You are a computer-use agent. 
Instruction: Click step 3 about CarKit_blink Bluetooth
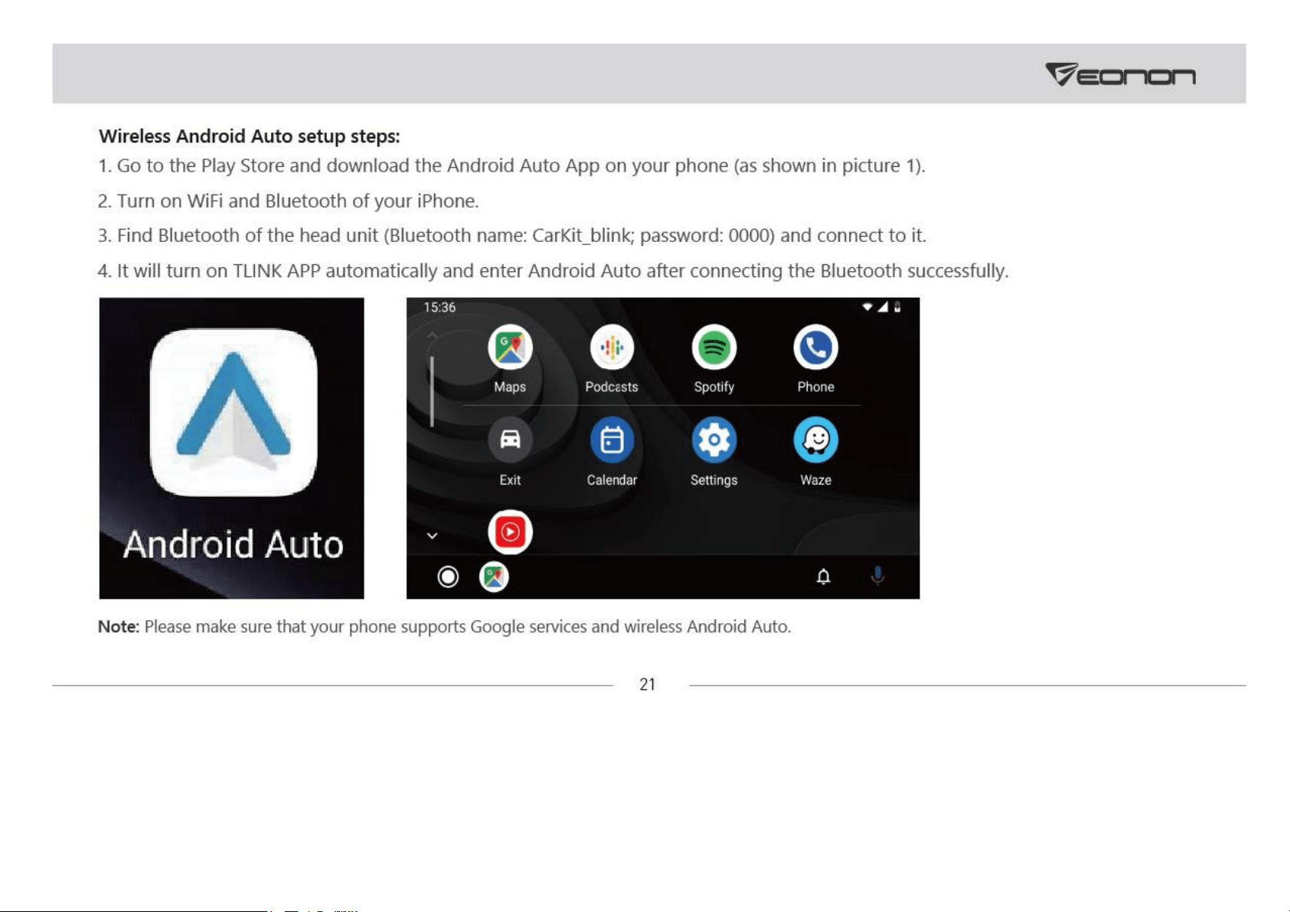[x=512, y=235]
